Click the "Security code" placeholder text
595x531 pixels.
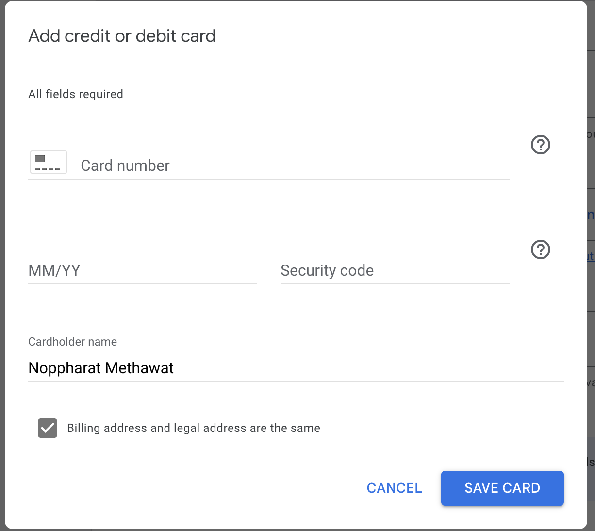pyautogui.click(x=327, y=270)
